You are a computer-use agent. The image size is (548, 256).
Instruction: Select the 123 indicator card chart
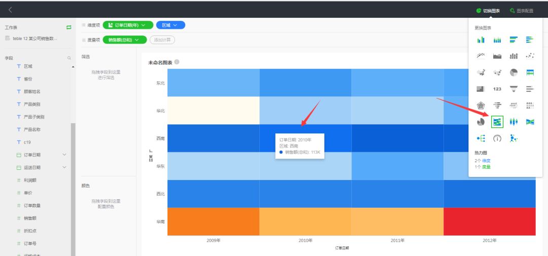[x=497, y=89]
